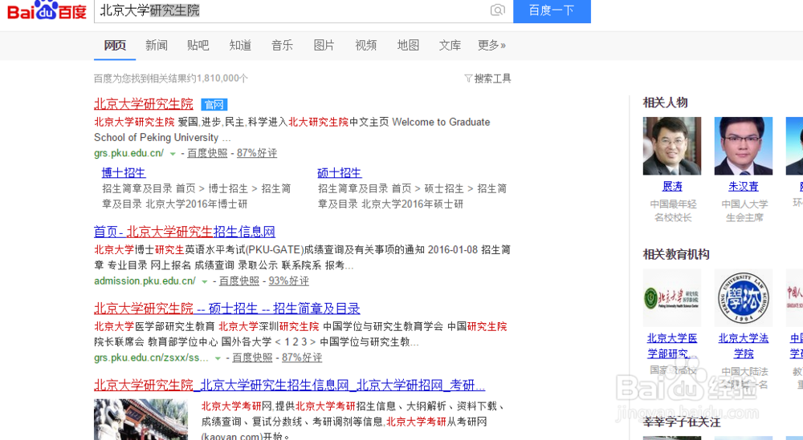Click the 相关人物 heading
Screen dimensions: 803x440
pyautogui.click(x=665, y=103)
